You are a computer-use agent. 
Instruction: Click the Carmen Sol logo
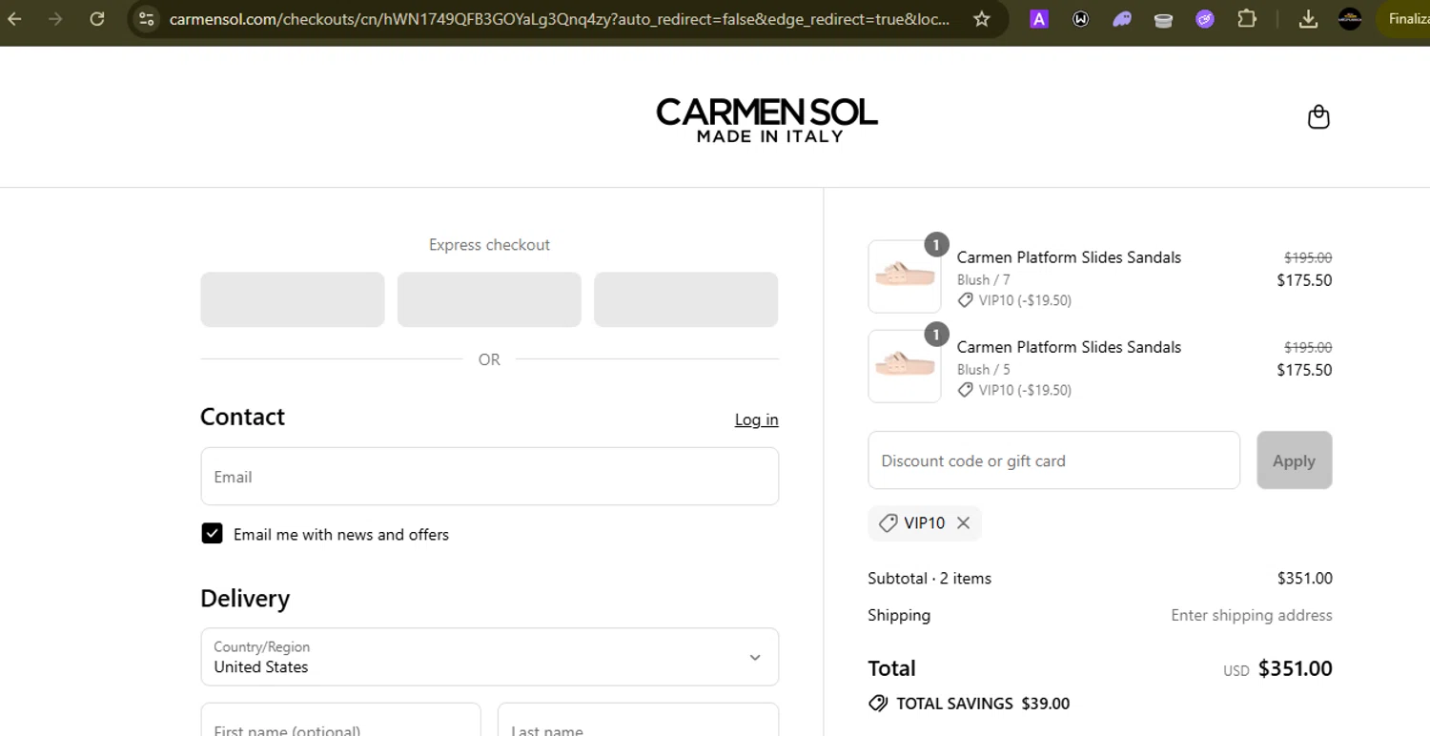766,120
